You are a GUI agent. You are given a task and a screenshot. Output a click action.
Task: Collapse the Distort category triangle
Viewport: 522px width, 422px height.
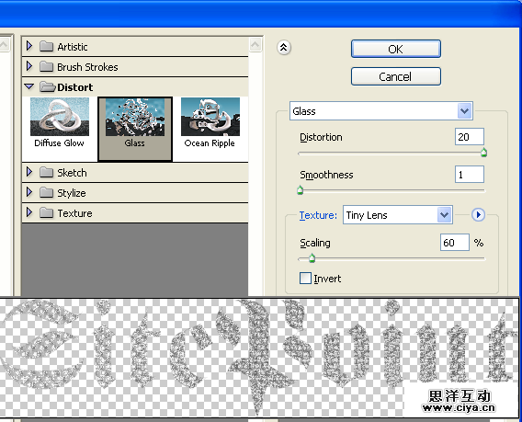point(29,86)
